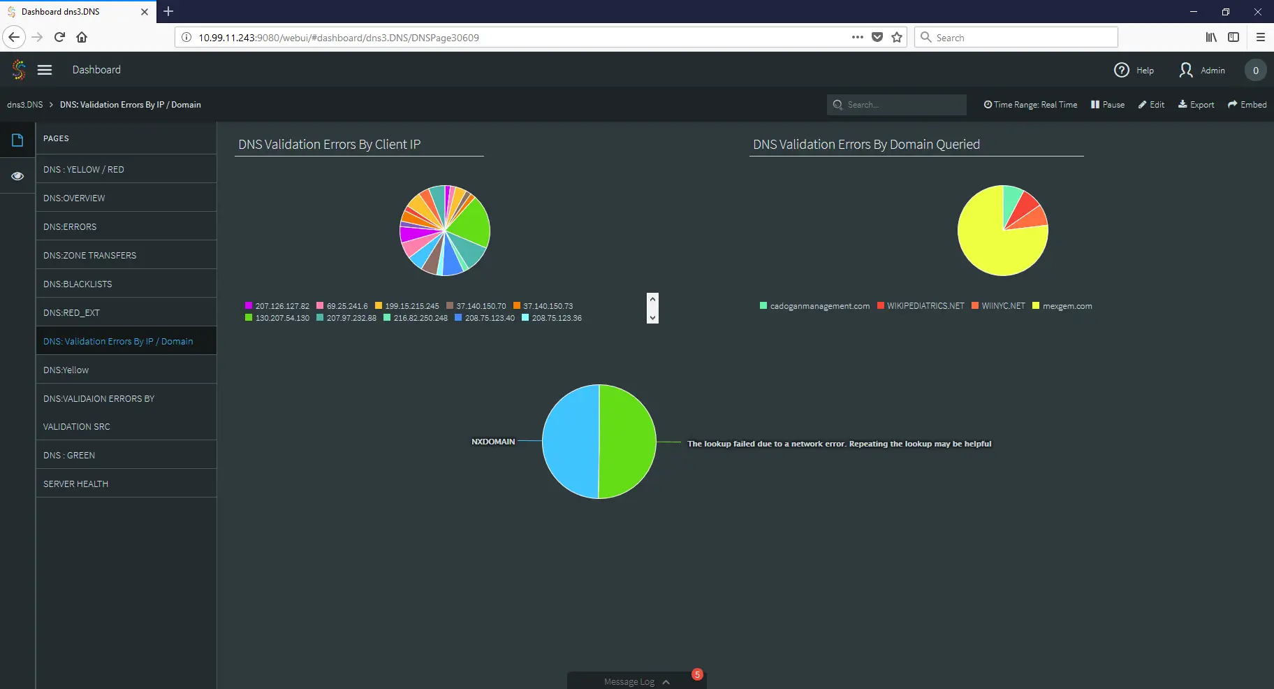Open the DNS:OVERVIEW page
This screenshot has height=689, width=1274.
[74, 198]
